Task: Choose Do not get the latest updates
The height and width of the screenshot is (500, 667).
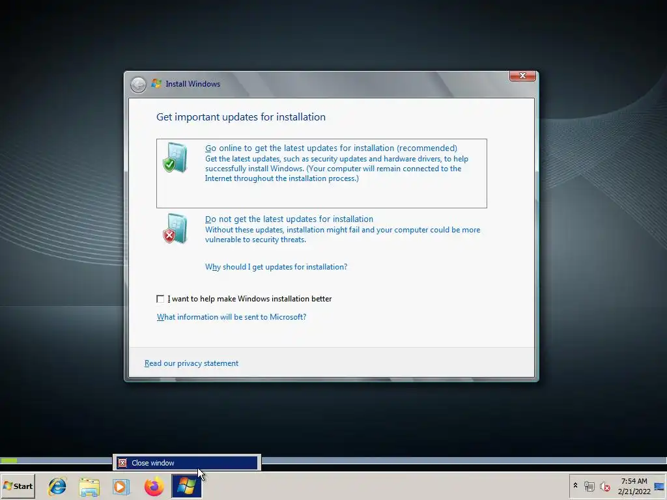Action: pos(322,229)
